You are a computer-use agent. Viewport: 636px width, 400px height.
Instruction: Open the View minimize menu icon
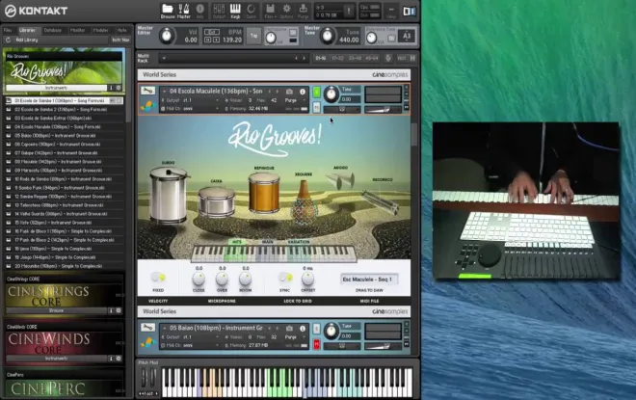391,11
